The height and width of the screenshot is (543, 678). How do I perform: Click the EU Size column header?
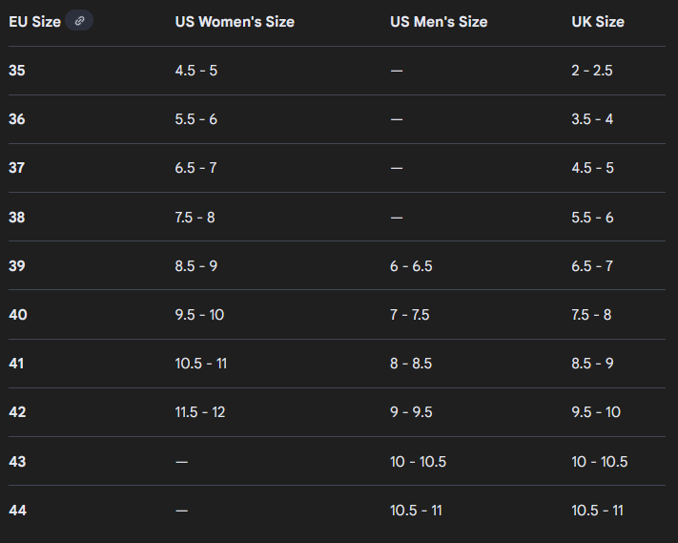coord(34,21)
